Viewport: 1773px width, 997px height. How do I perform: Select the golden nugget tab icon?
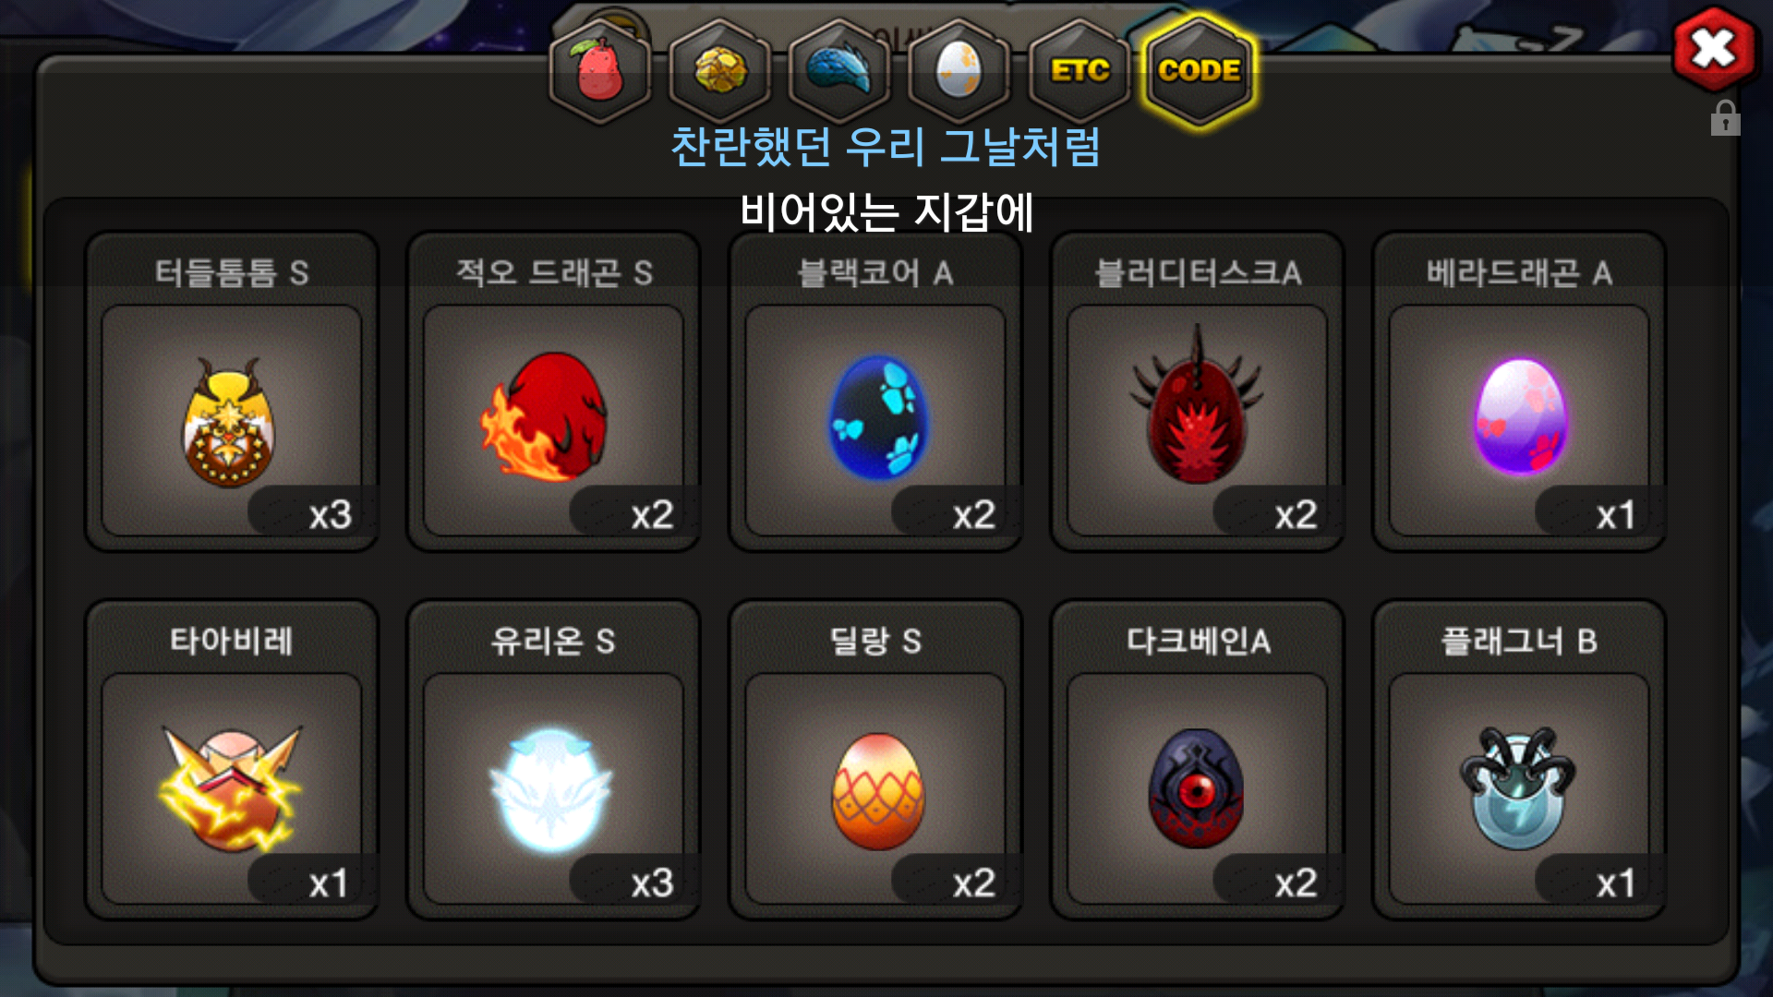pos(720,71)
